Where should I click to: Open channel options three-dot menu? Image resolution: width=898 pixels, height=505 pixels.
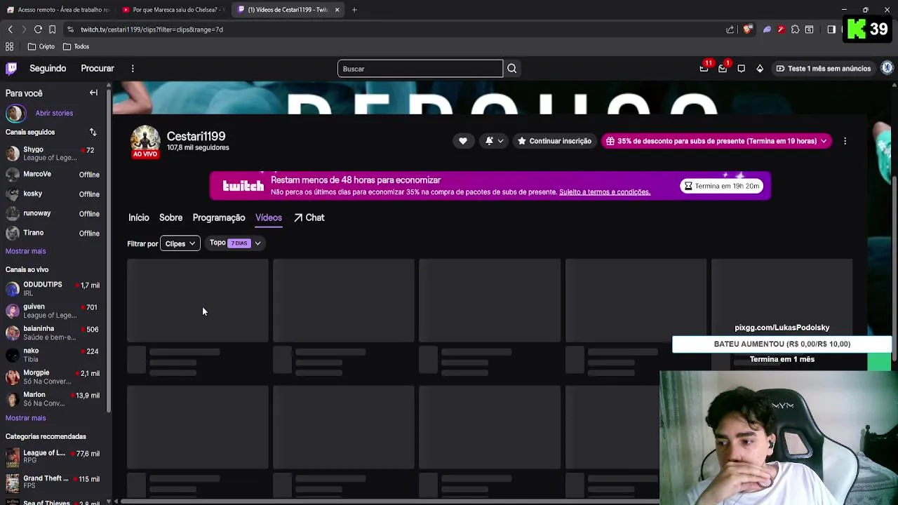point(845,141)
